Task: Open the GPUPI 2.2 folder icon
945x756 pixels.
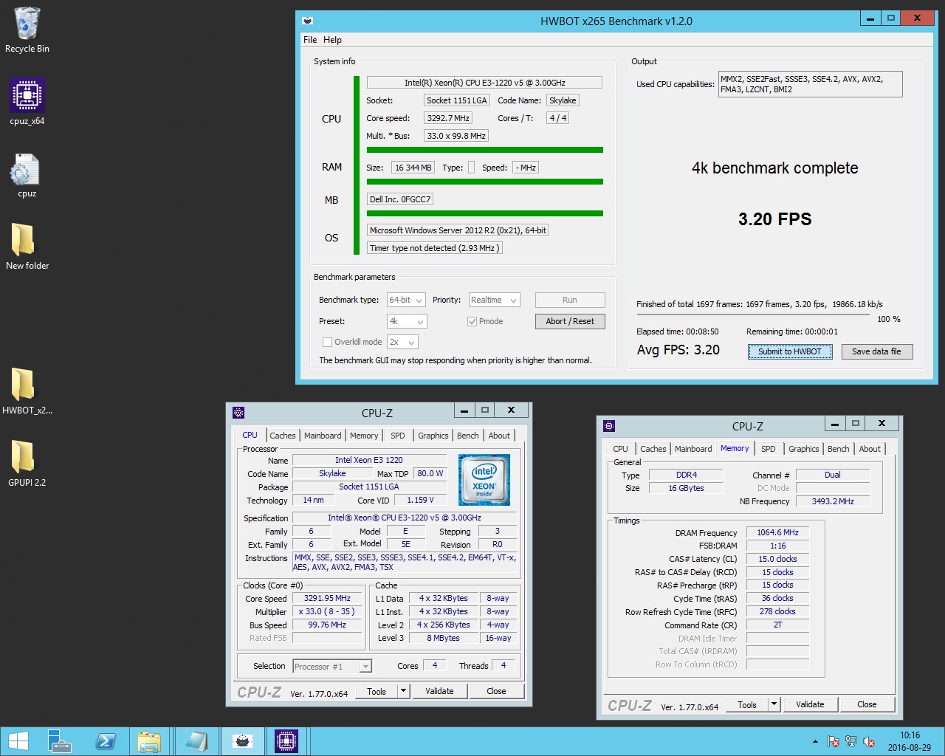Action: 27,464
